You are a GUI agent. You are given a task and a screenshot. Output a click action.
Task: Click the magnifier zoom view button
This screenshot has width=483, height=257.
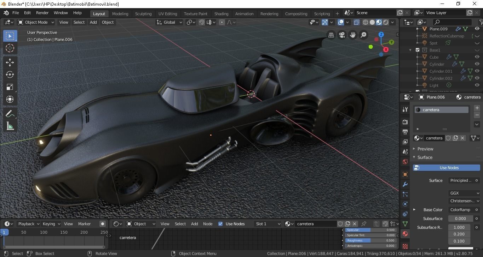click(363, 35)
